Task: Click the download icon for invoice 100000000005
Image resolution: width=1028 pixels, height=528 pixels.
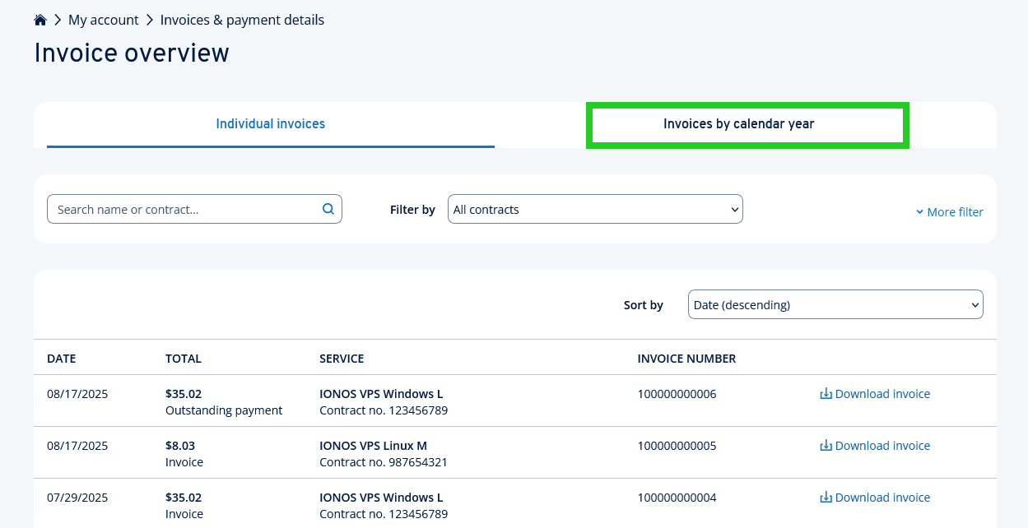Action: tap(826, 446)
